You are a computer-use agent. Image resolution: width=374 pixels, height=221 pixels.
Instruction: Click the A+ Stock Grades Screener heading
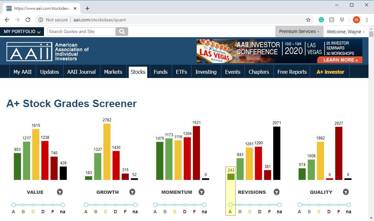pyautogui.click(x=71, y=104)
